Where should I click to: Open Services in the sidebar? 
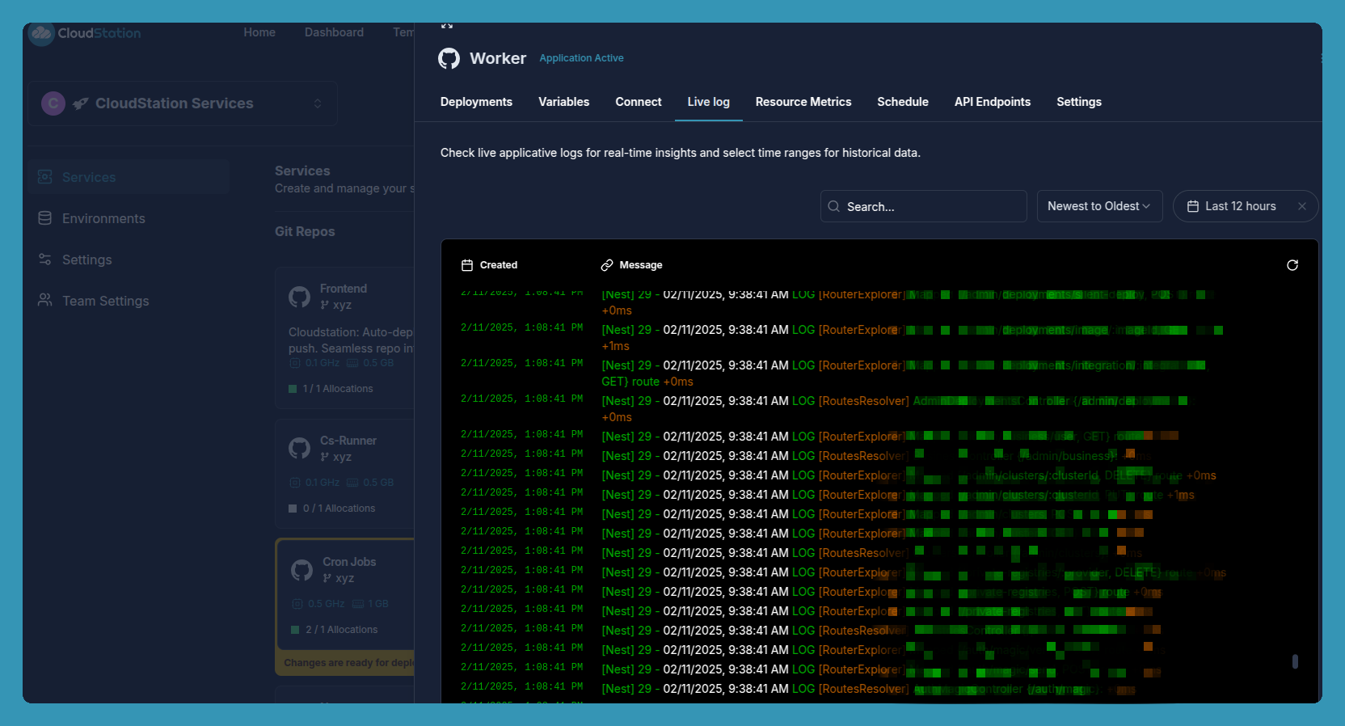coord(129,177)
